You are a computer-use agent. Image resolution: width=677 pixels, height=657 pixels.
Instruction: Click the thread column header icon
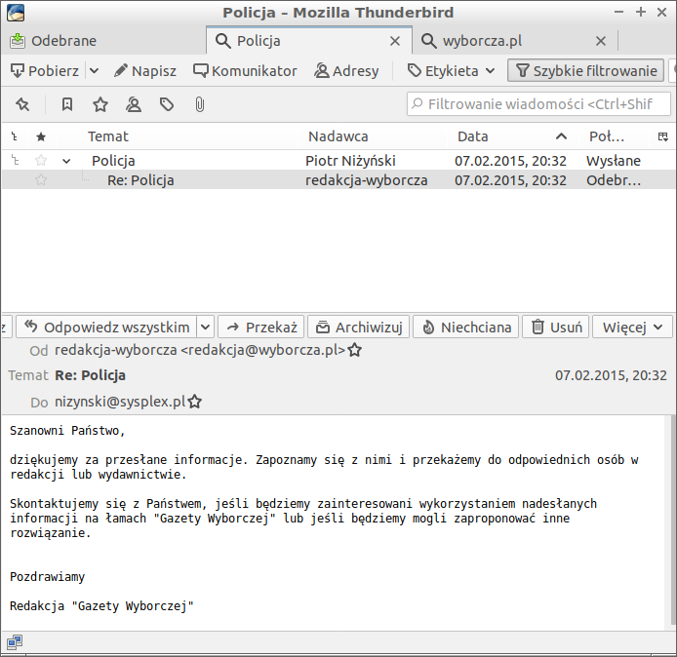[15, 137]
